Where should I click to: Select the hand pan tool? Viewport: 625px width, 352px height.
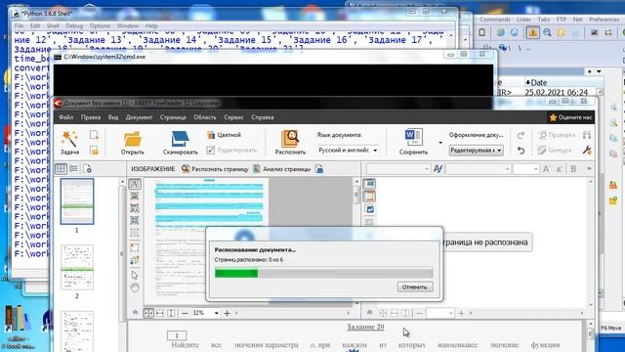coord(135,287)
